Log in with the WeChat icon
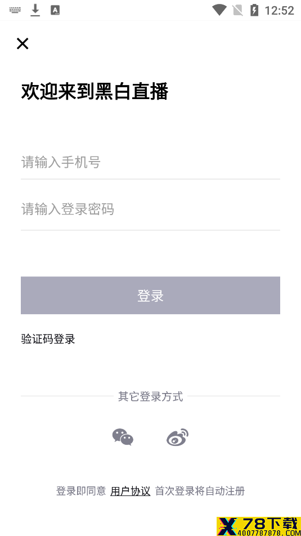 [123, 437]
